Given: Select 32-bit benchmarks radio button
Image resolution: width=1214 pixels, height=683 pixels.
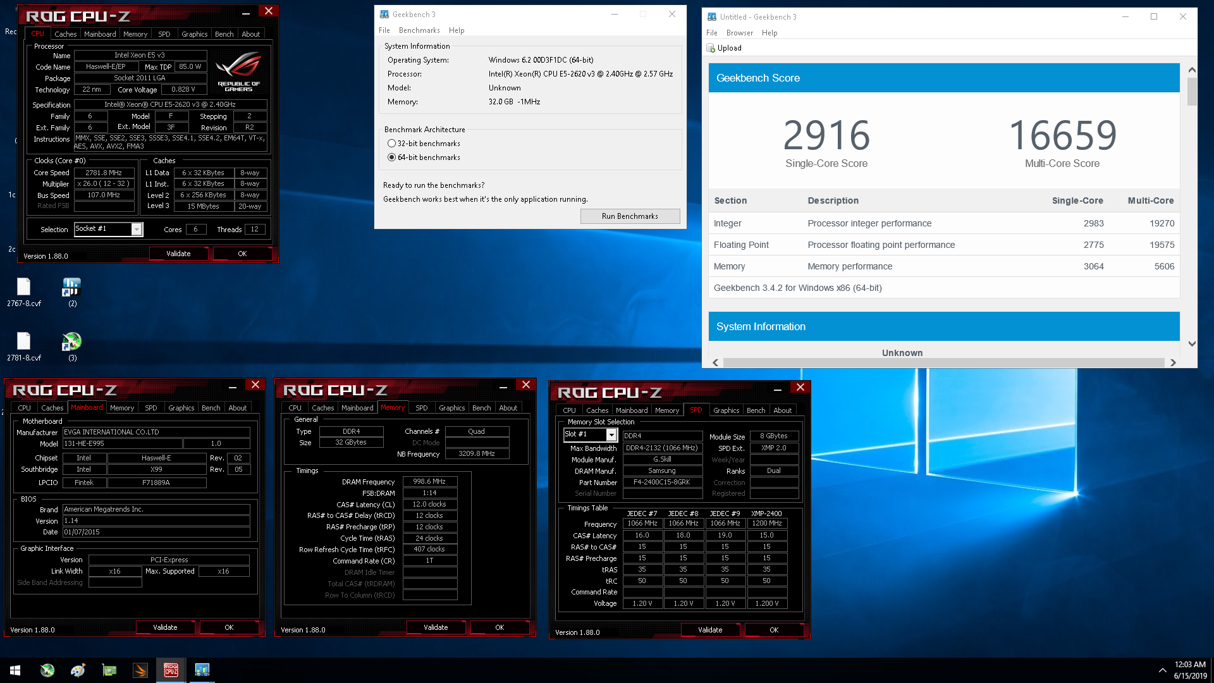Looking at the screenshot, I should 391,144.
